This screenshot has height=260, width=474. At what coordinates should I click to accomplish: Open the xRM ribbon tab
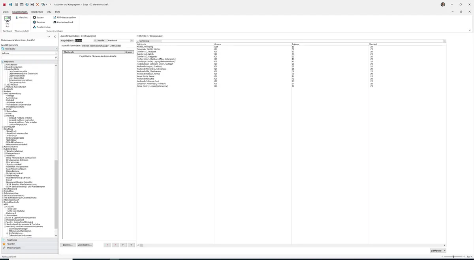(49, 12)
